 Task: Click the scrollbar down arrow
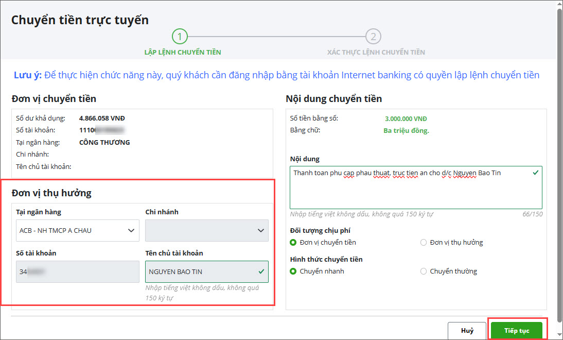click(x=559, y=336)
